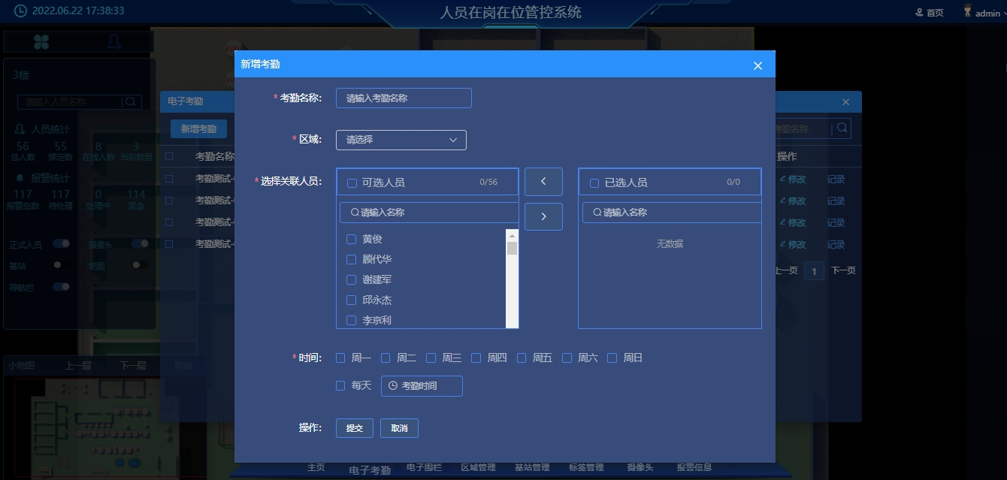Image resolution: width=1007 pixels, height=480 pixels.
Task: Open the 区域 dropdown selector
Action: 401,140
